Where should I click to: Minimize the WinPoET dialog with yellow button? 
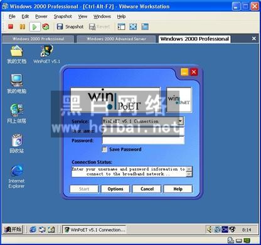184,72
